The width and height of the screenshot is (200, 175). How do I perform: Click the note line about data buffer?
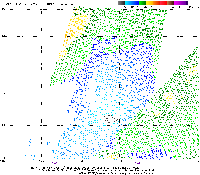98,170
